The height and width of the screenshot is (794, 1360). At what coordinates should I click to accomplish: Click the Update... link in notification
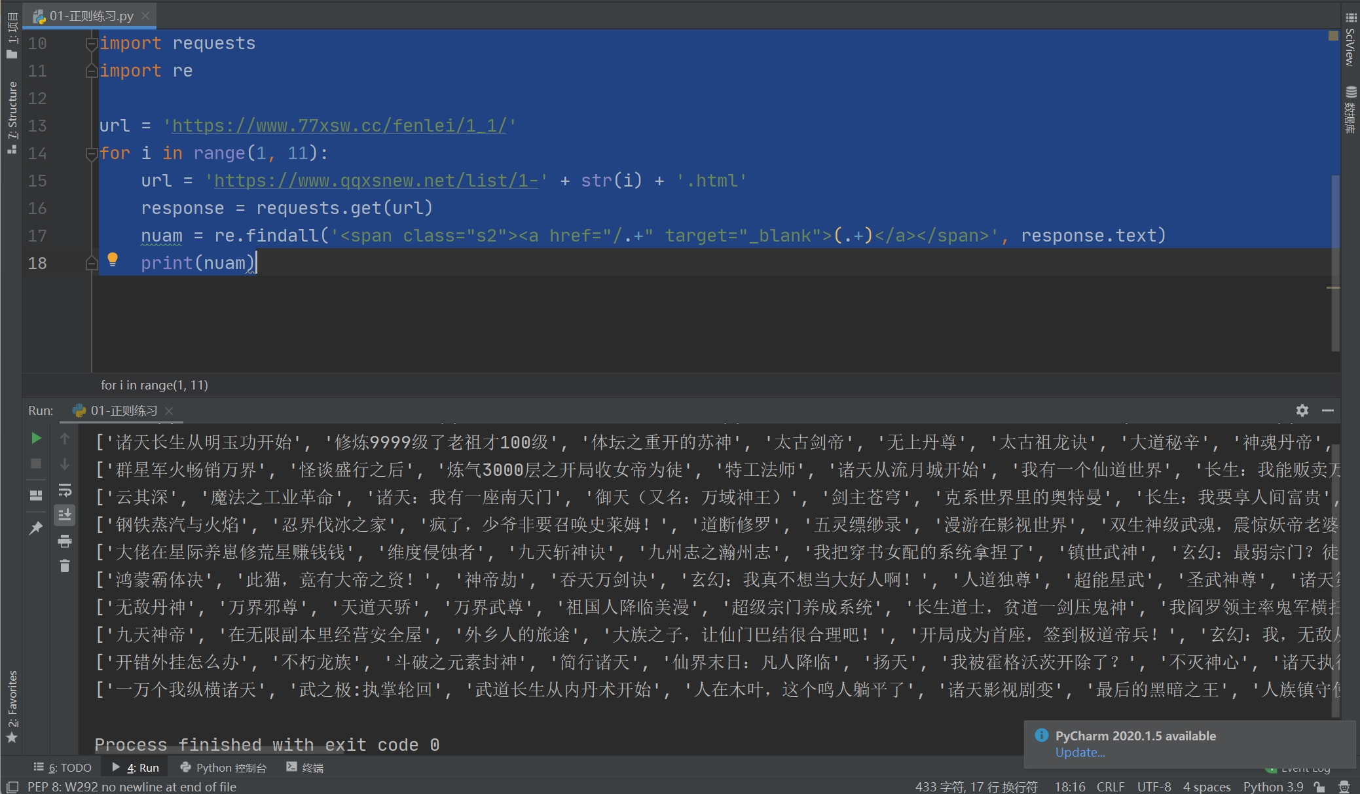[1080, 753]
